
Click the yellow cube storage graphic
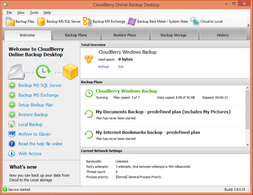coord(70,72)
